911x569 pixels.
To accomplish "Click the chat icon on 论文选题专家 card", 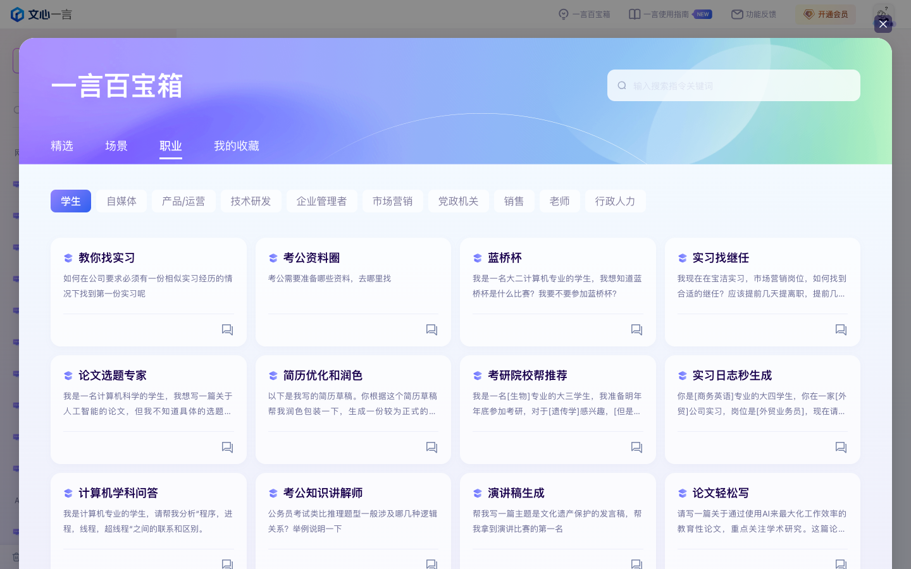I will pos(228,447).
